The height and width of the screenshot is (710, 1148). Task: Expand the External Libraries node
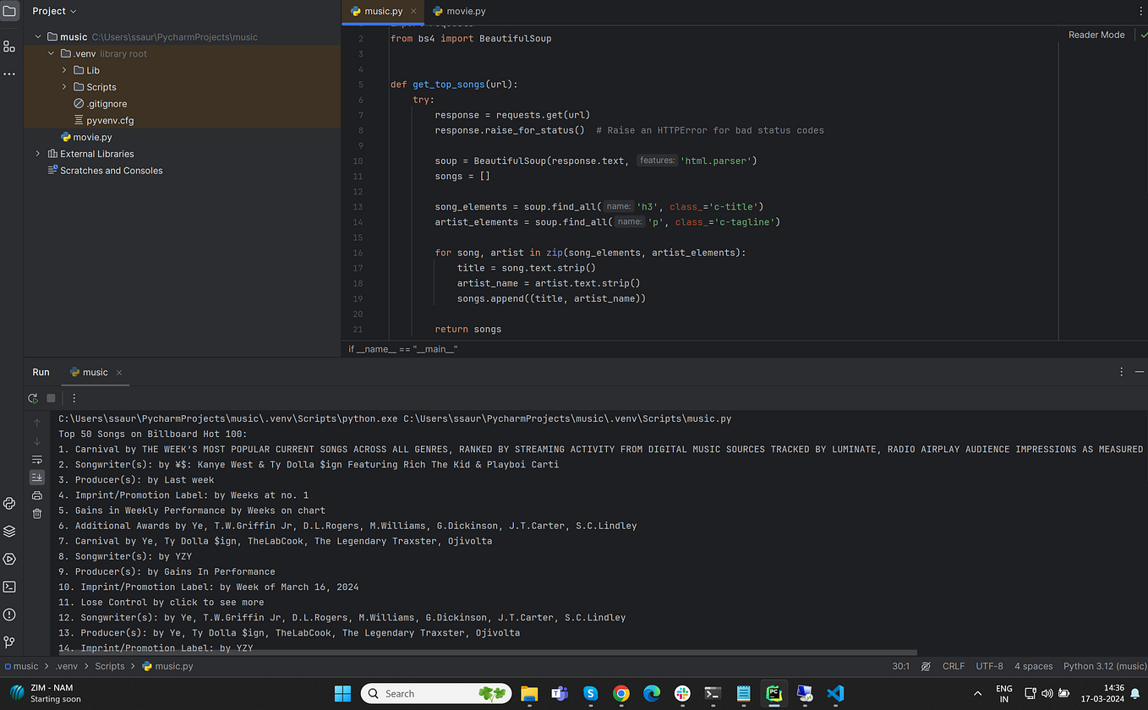36,153
